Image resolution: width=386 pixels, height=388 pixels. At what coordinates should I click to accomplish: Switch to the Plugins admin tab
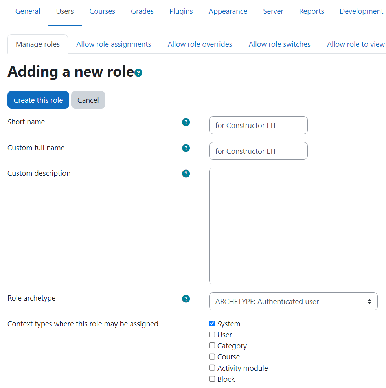pyautogui.click(x=181, y=11)
